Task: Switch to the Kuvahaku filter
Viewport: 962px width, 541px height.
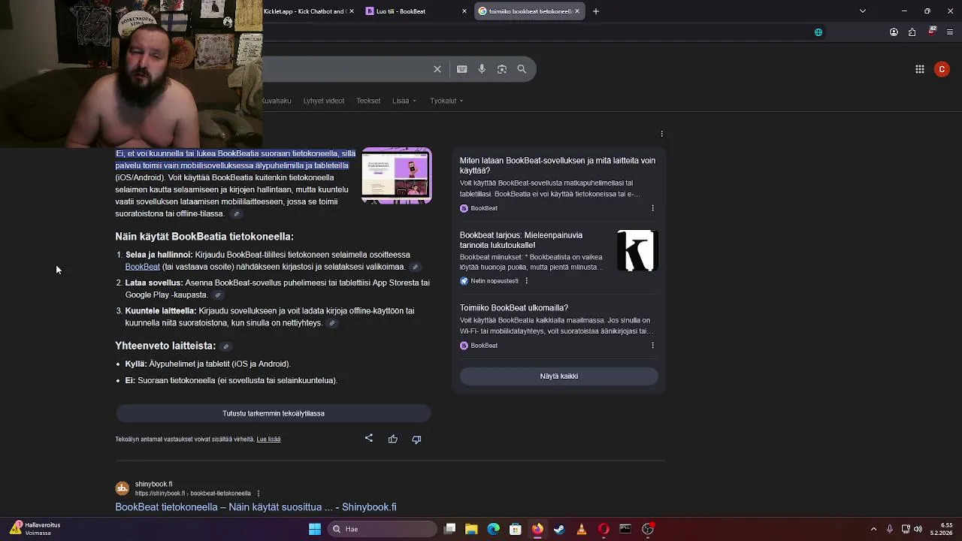Action: 277,101
